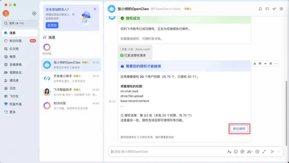Screen dimensions: 289x163
Task: Focus the 搜索 search box
Action: (x=20, y=23)
